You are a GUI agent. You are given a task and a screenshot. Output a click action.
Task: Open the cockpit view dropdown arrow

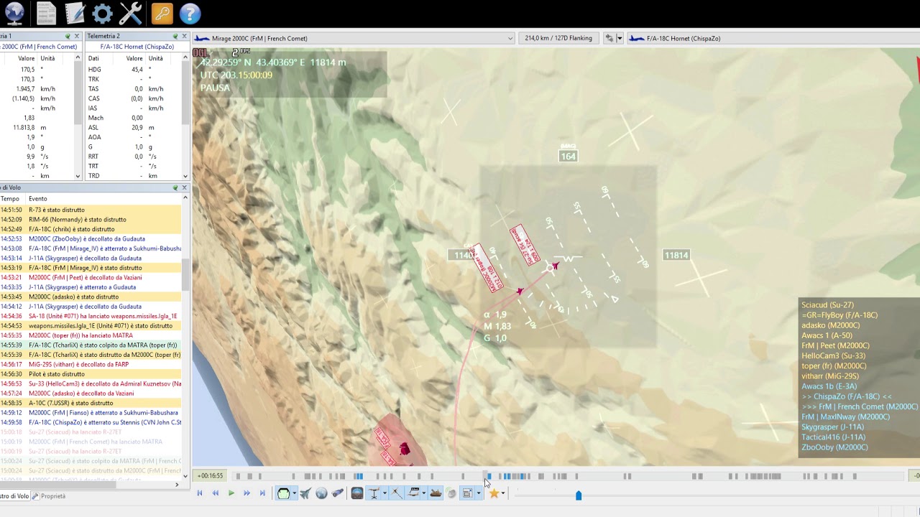(x=294, y=493)
